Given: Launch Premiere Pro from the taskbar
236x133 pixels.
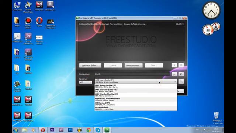Looking at the screenshot, I should (61, 130).
